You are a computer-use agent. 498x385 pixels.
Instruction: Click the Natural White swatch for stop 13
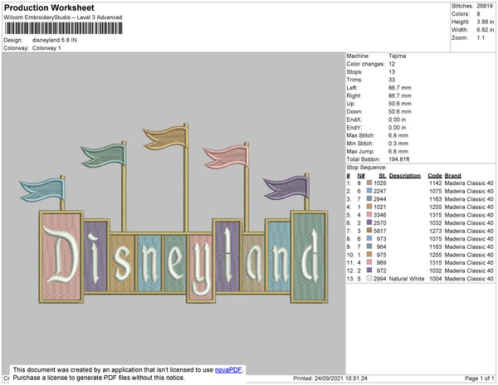coord(369,278)
